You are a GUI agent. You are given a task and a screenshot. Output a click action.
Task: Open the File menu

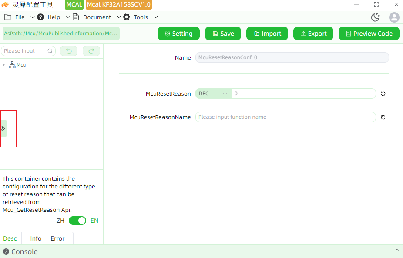(x=19, y=17)
